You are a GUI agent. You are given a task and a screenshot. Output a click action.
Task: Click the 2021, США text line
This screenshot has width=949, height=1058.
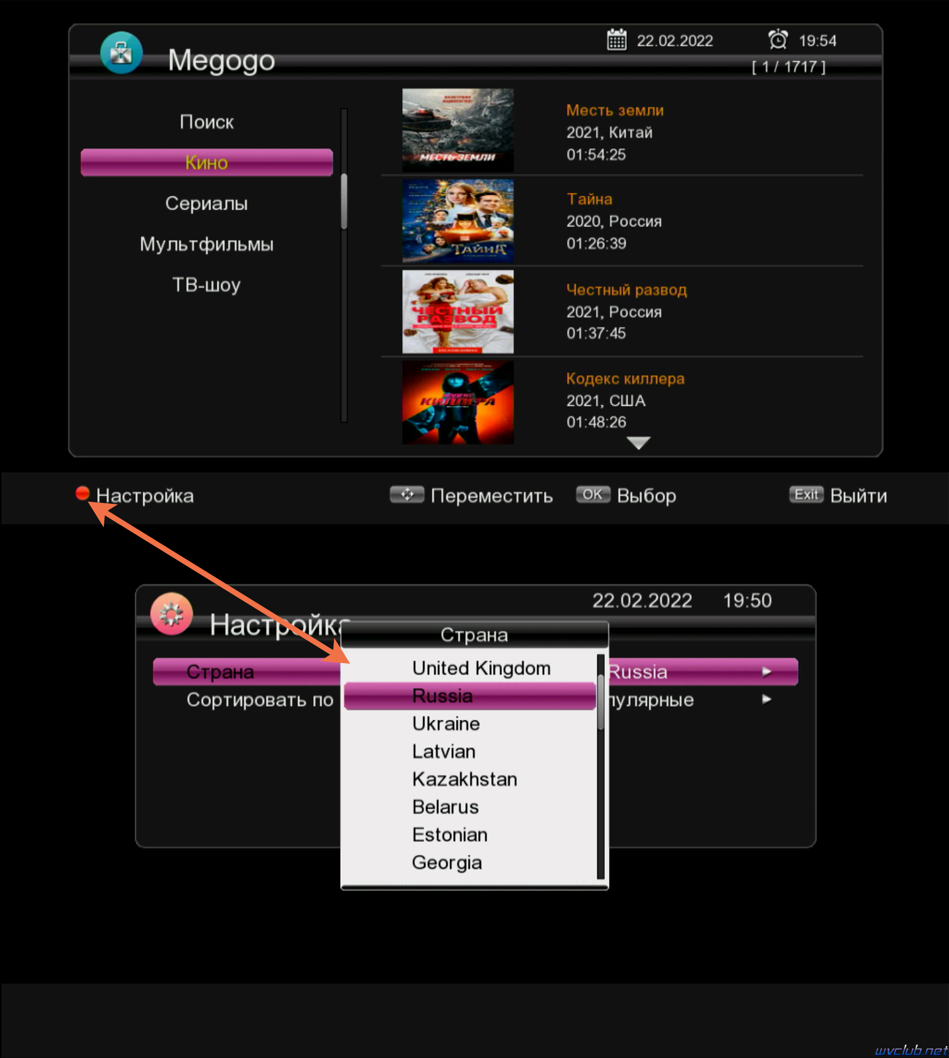tap(606, 400)
